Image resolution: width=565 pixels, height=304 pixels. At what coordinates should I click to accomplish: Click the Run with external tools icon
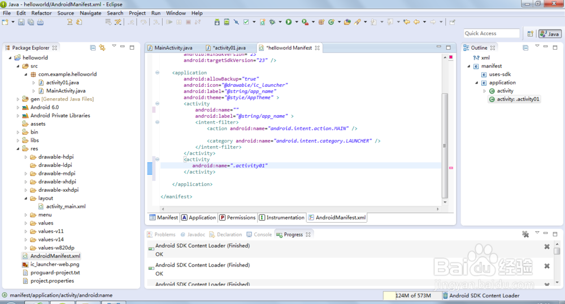click(x=305, y=23)
